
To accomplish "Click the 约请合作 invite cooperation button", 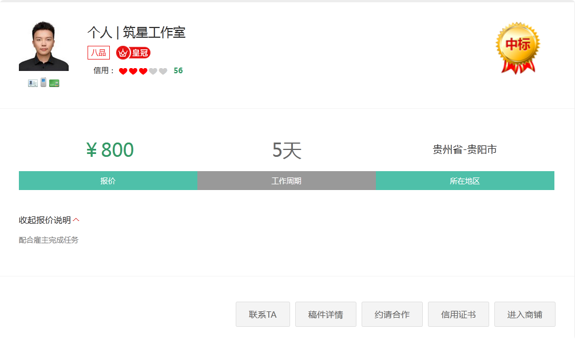I will click(391, 314).
